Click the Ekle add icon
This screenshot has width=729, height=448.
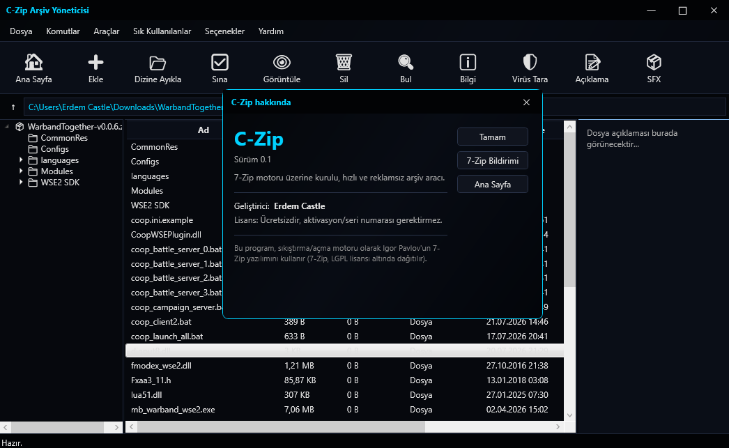[95, 62]
